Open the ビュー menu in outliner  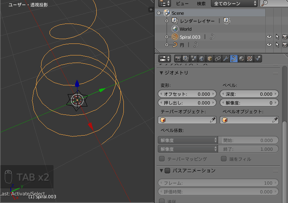pos(183,4)
